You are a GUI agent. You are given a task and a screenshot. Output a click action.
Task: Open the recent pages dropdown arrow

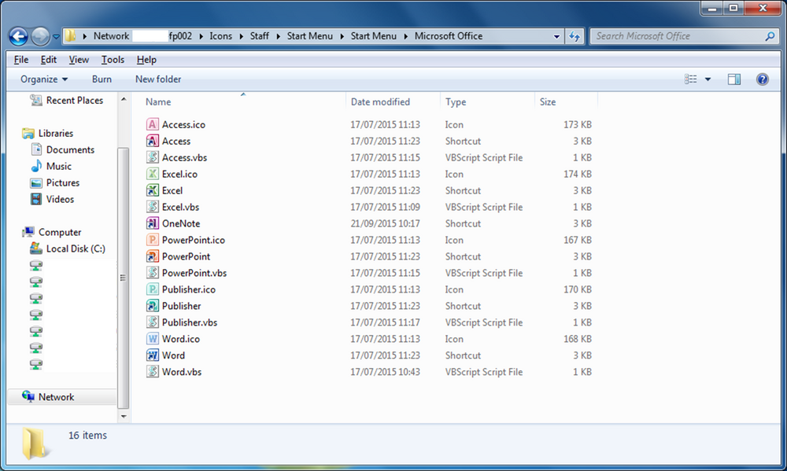click(56, 37)
